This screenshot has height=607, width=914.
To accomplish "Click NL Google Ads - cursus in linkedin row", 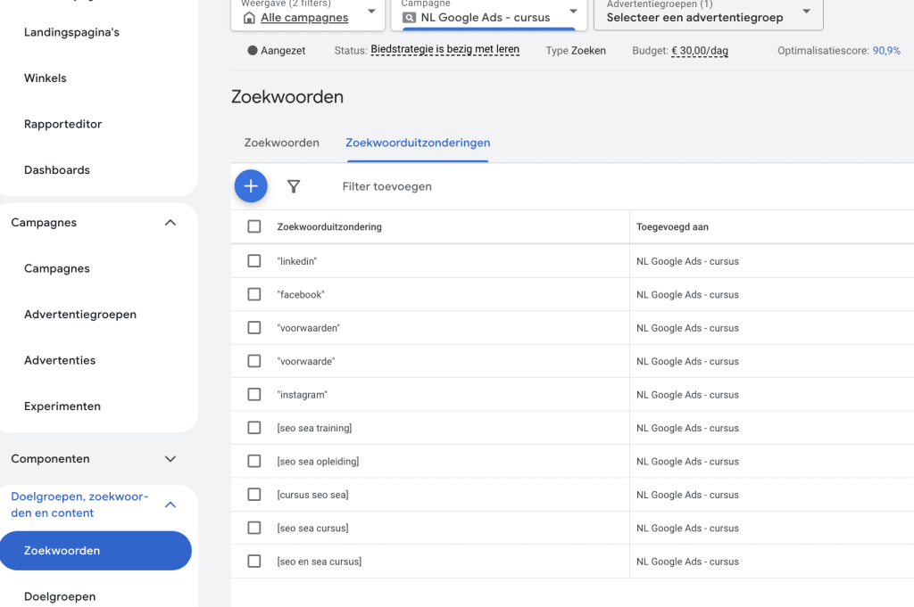I will pos(687,261).
